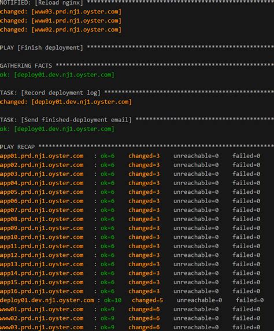This screenshot has height=331, width=274.
Task: Click app05.prd.nj1.oyster.com hostname in recap
Action: coord(42,192)
